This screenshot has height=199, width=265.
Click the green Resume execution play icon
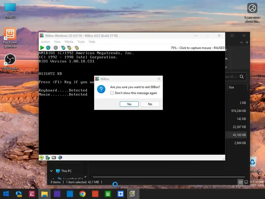pos(42,48)
